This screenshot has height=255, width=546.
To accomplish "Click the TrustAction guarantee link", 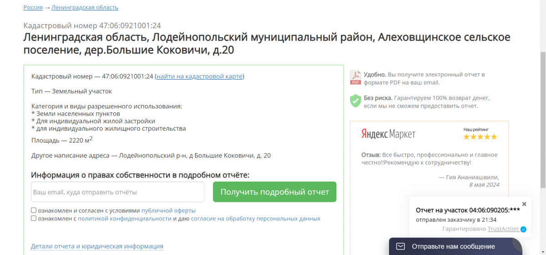I will [x=503, y=229].
